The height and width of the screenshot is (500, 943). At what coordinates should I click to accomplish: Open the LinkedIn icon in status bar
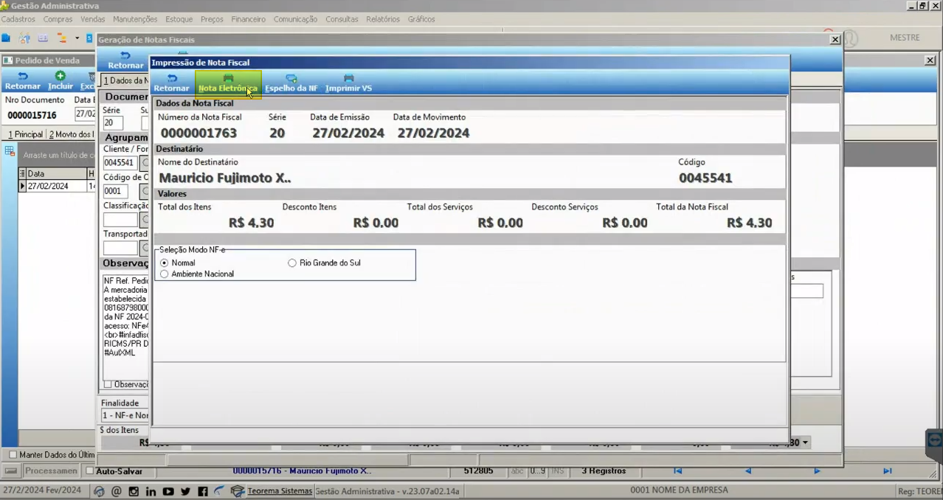pos(151,491)
